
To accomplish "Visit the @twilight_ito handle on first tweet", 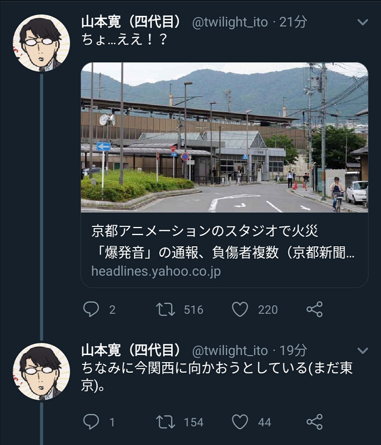I will pos(230,22).
